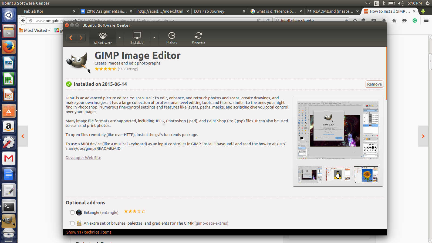Open a new Firefox tab with plus
Image resolution: width=432 pixels, height=243 pixels.
tap(423, 11)
